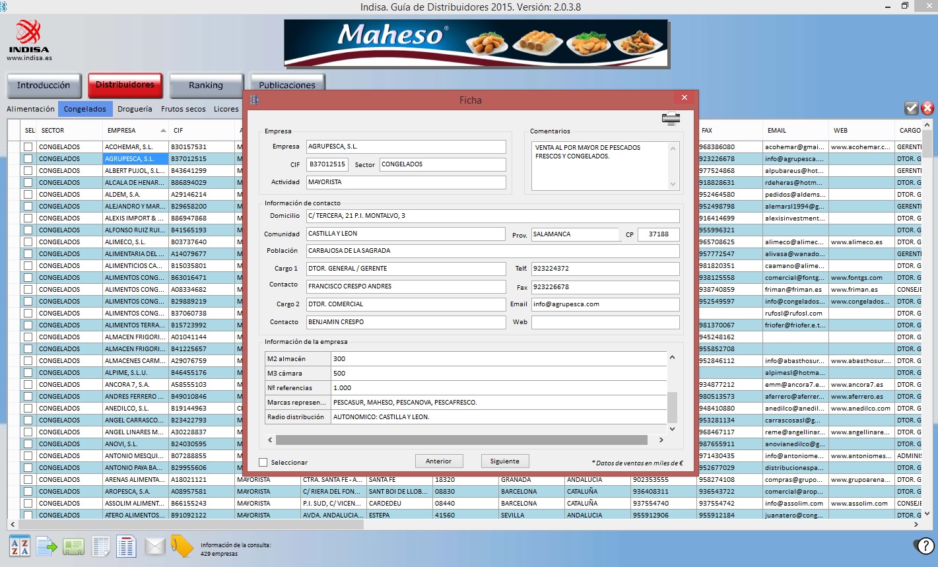Open the Introducción tab

44,85
